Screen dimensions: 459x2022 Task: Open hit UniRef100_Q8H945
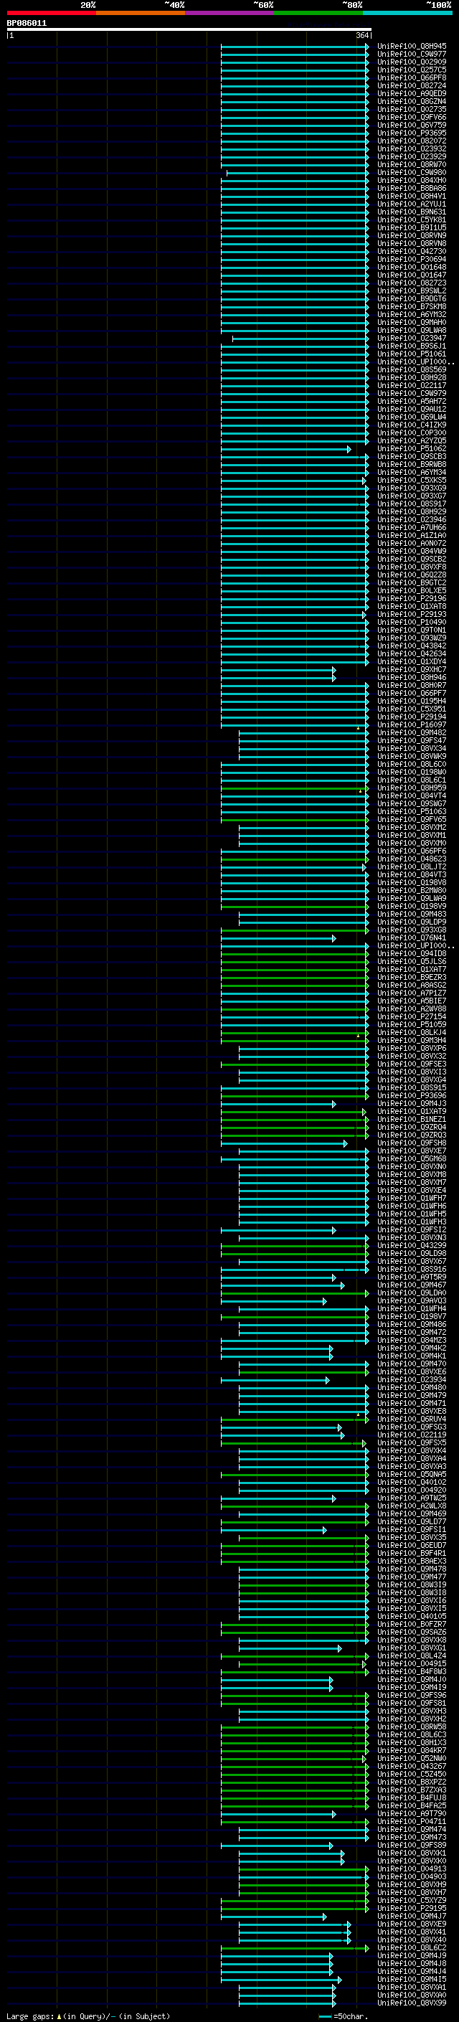pos(412,47)
